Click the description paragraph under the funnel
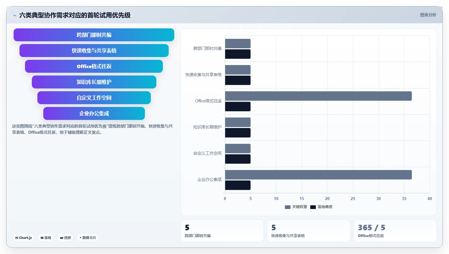The image size is (449, 254). coord(92,129)
